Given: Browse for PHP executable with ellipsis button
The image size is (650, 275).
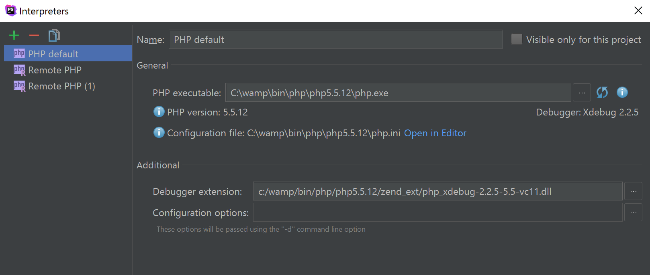Looking at the screenshot, I should [582, 93].
